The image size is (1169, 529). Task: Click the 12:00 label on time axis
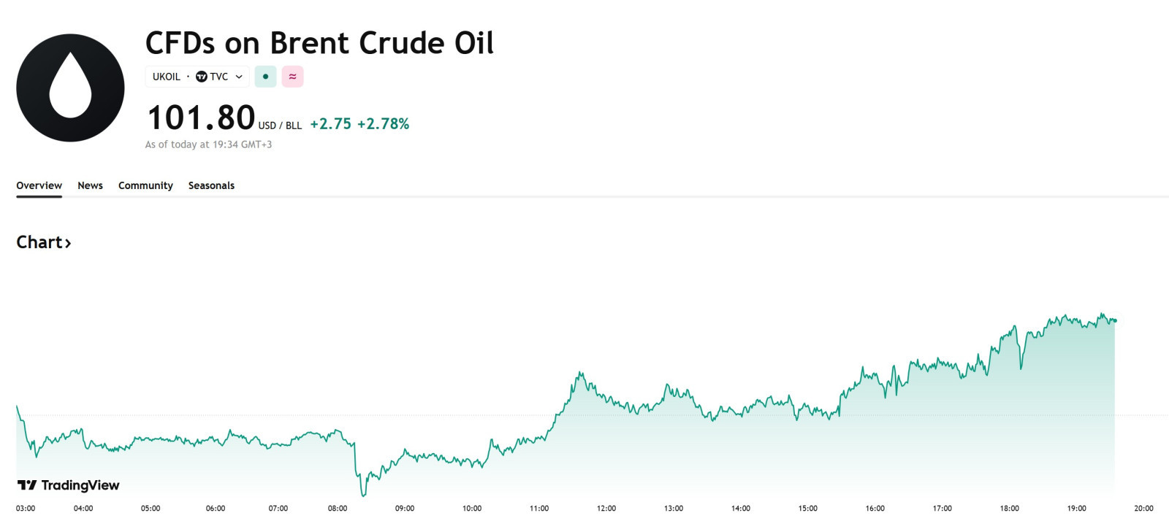click(x=606, y=509)
